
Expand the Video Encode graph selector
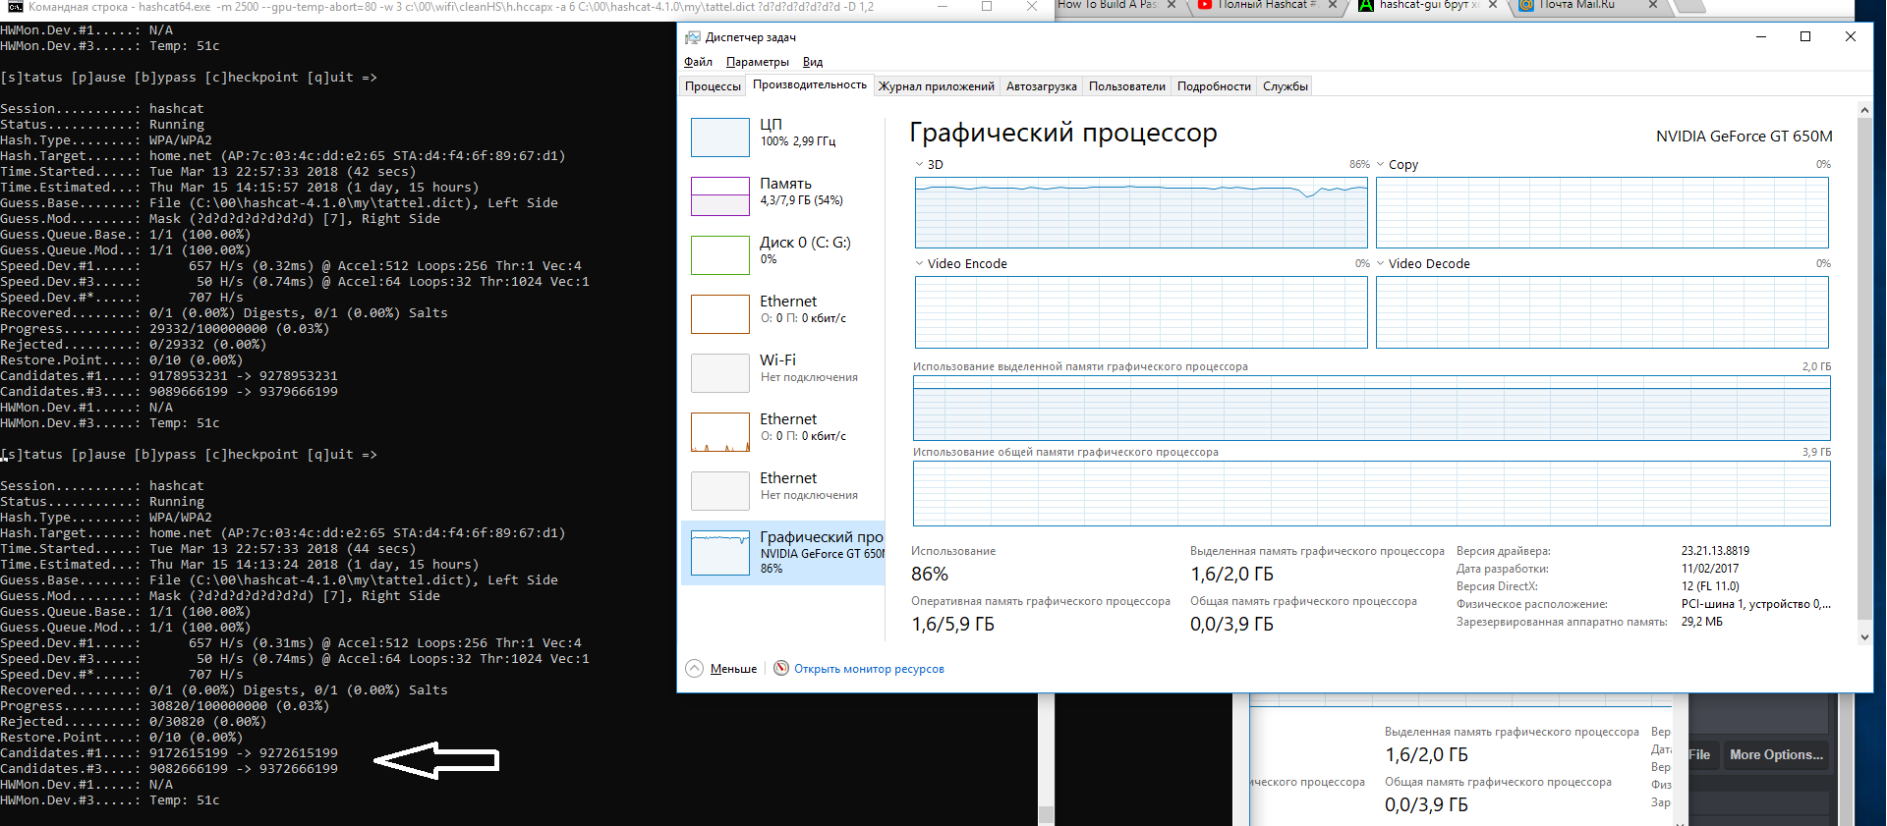pos(919,263)
